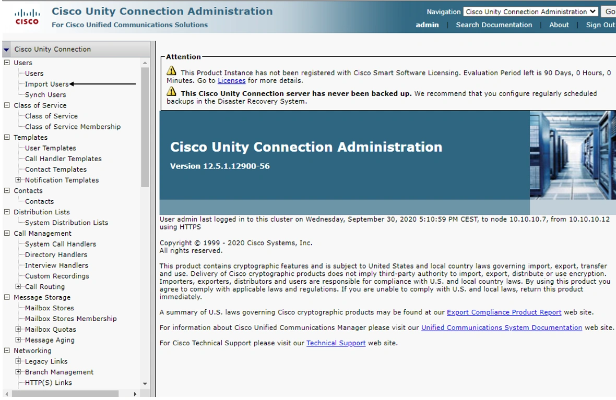Expand the Legacy Links node
The height and width of the screenshot is (400, 616).
[18, 361]
